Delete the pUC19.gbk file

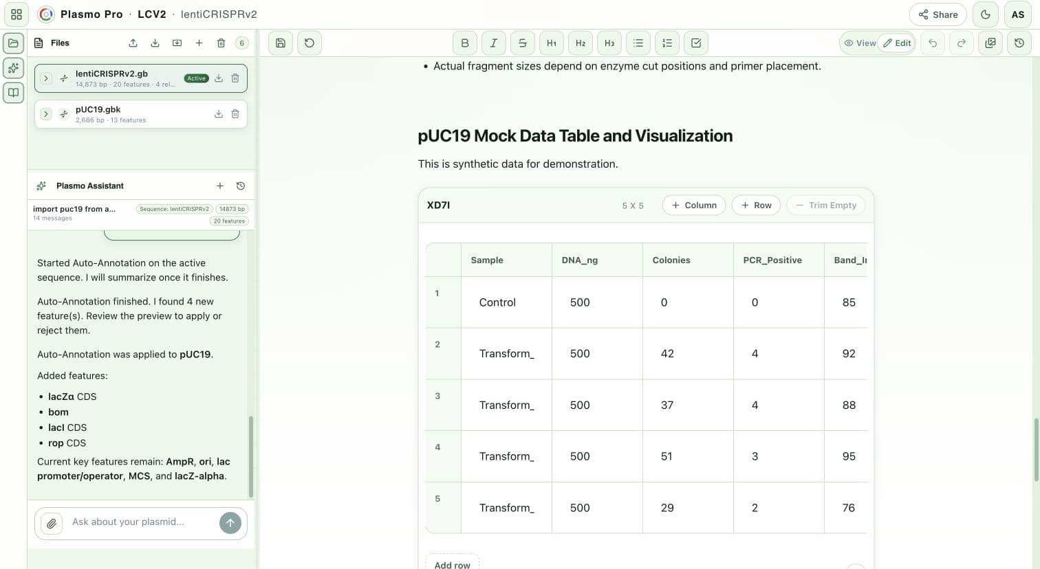click(x=235, y=114)
